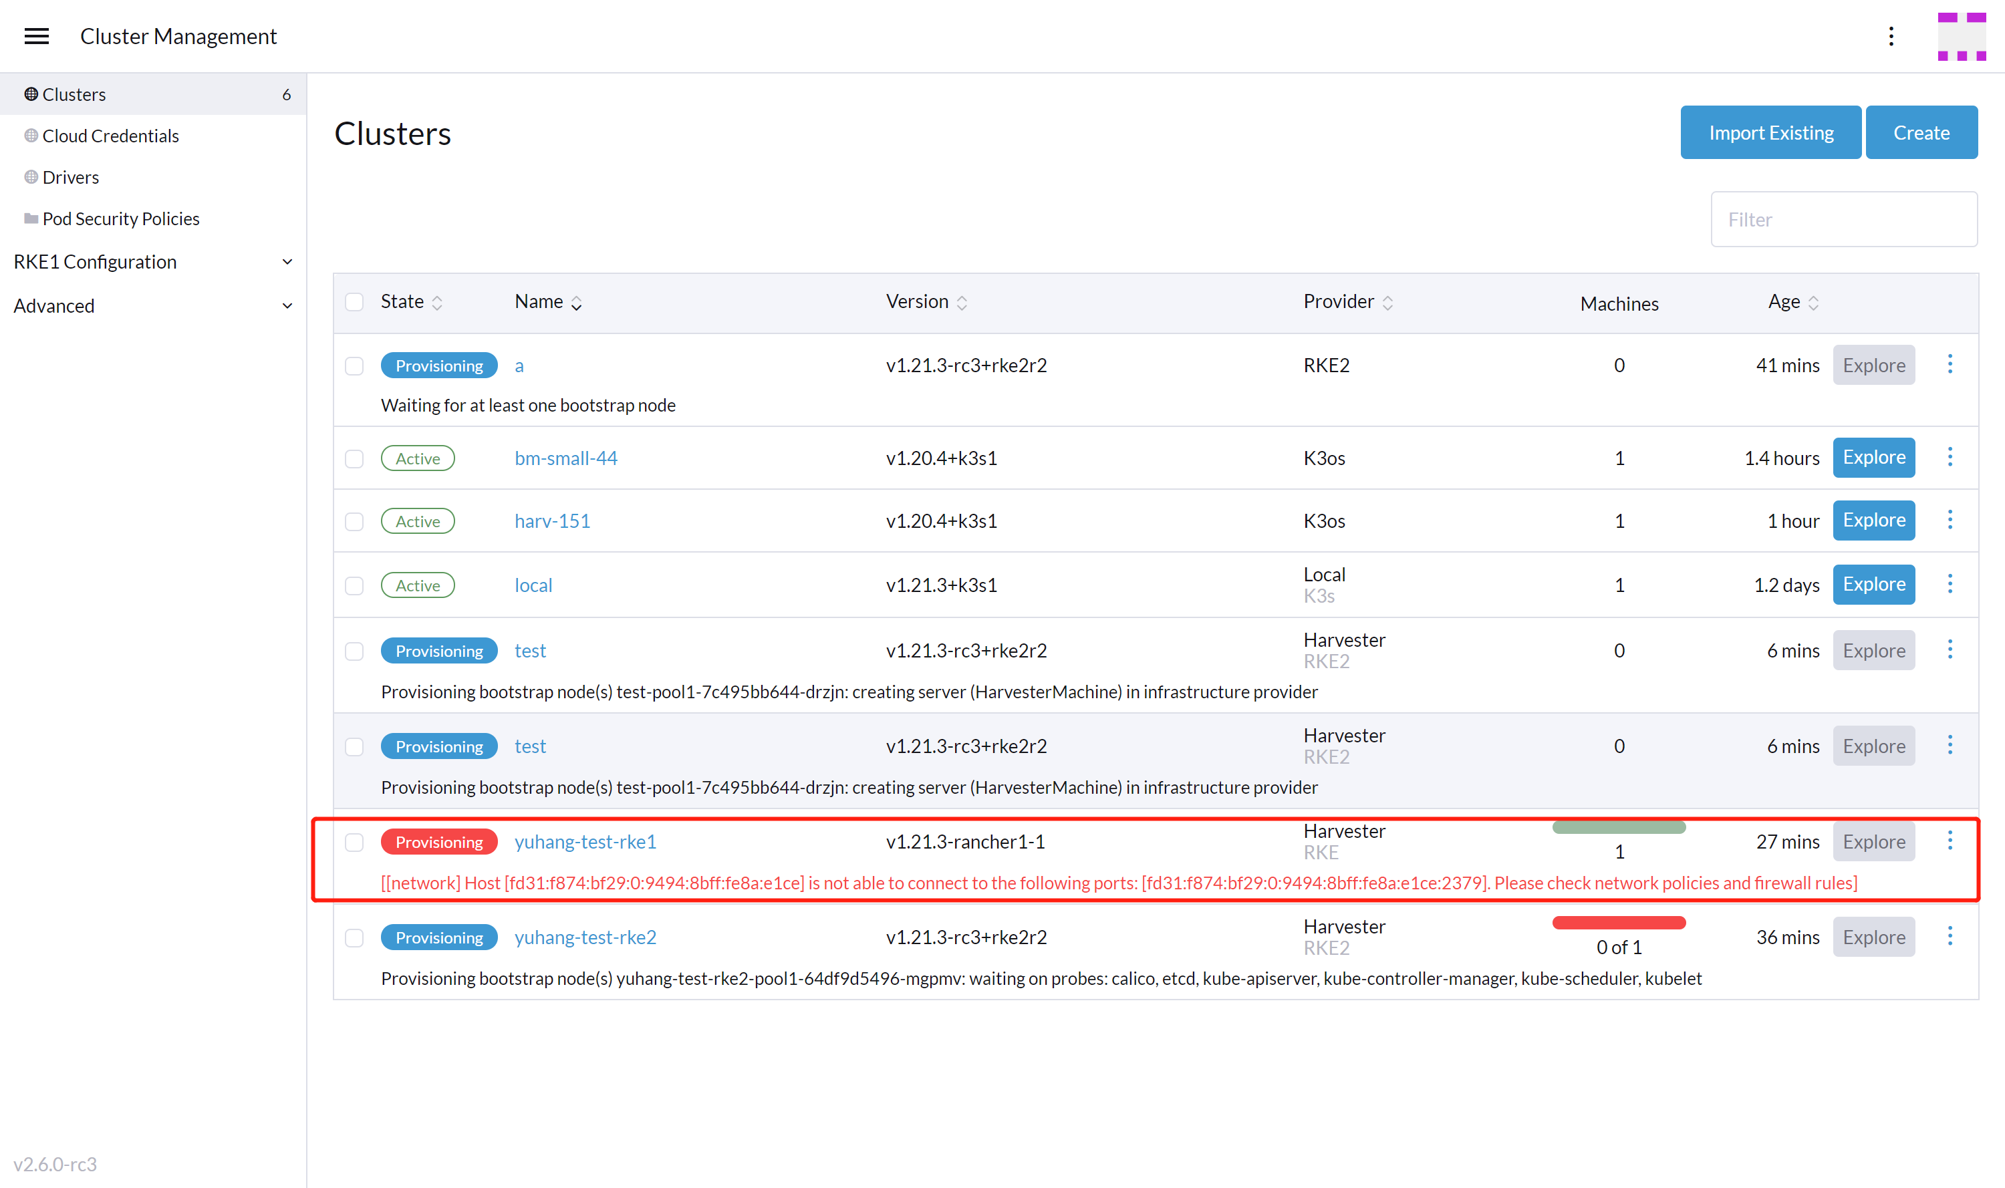This screenshot has height=1188, width=2005.
Task: Open the page options kebab menu in the header
Action: pyautogui.click(x=1891, y=36)
